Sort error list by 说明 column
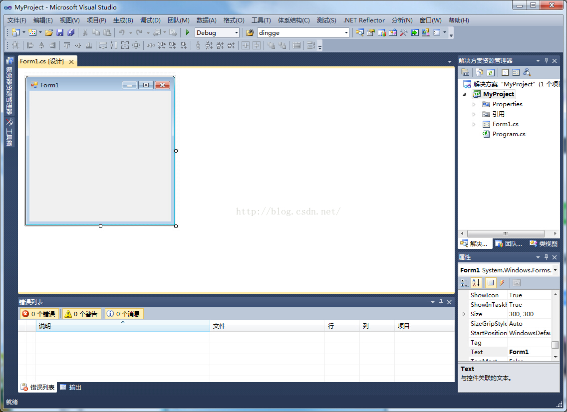 pos(123,326)
